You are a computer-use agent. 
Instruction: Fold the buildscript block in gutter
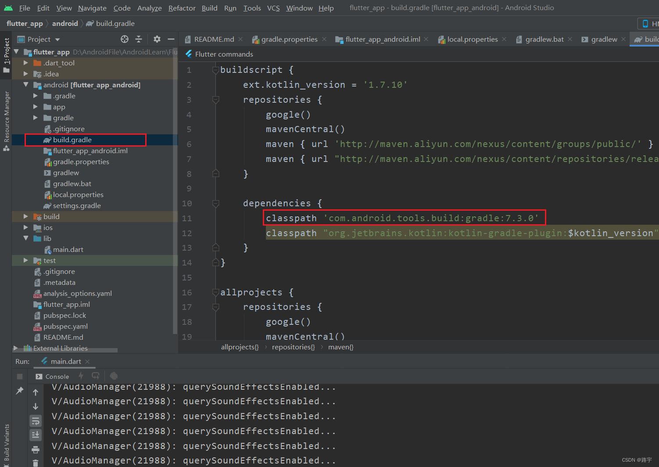(215, 70)
